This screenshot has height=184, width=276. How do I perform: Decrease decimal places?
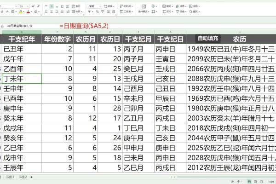[x=114, y=11]
